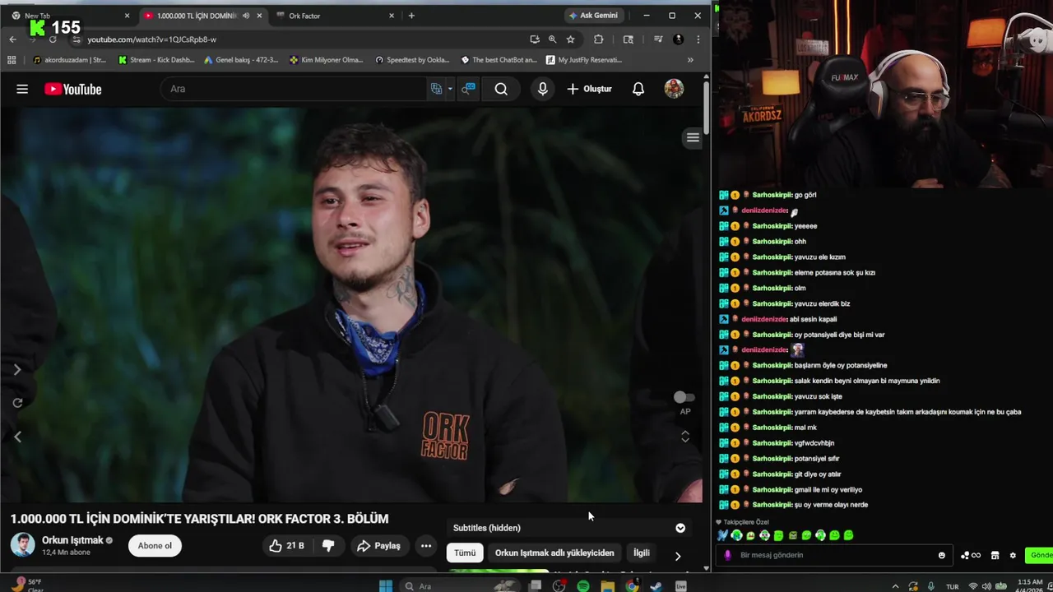Click the browser address bar URL
Screen dimensions: 1053x592
[152, 39]
